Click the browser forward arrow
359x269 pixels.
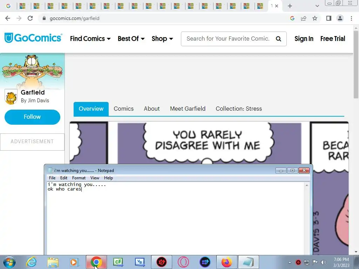coord(19,18)
